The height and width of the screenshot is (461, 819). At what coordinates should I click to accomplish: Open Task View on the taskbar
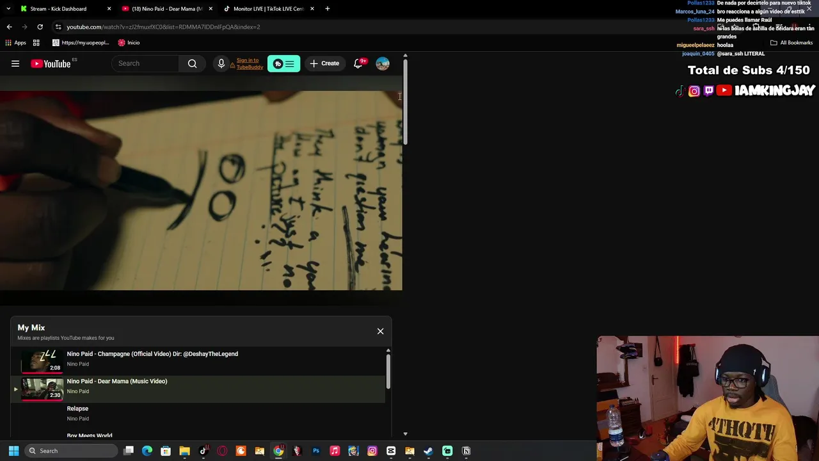coord(129,451)
